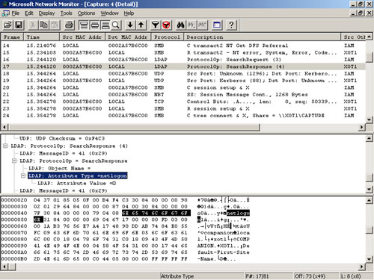
Task: Select frame 21 NBT Session Message Cont. row
Action: [x=183, y=95]
